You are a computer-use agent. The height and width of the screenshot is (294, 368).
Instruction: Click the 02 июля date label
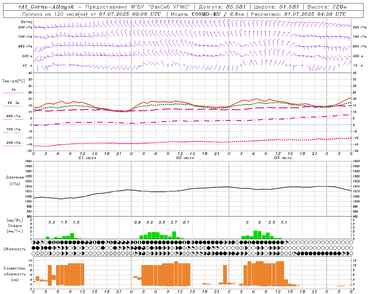tap(185, 158)
